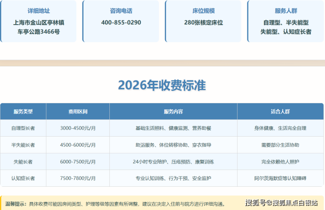The image size is (325, 210).
Task: Click the 400-855-0290 phone number
Action: [x=121, y=22]
